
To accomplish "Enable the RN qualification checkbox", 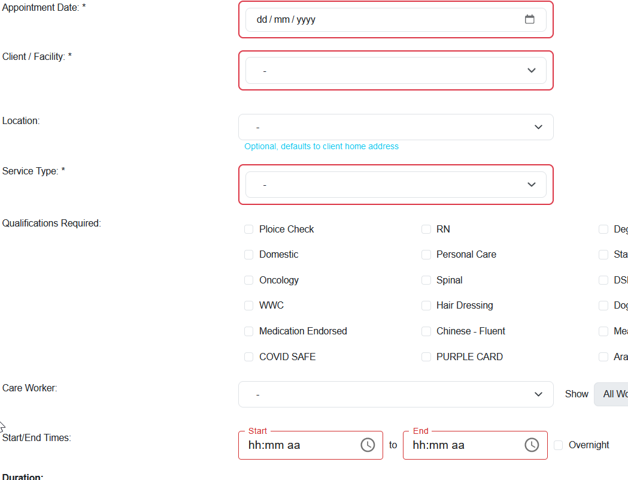I will point(426,229).
